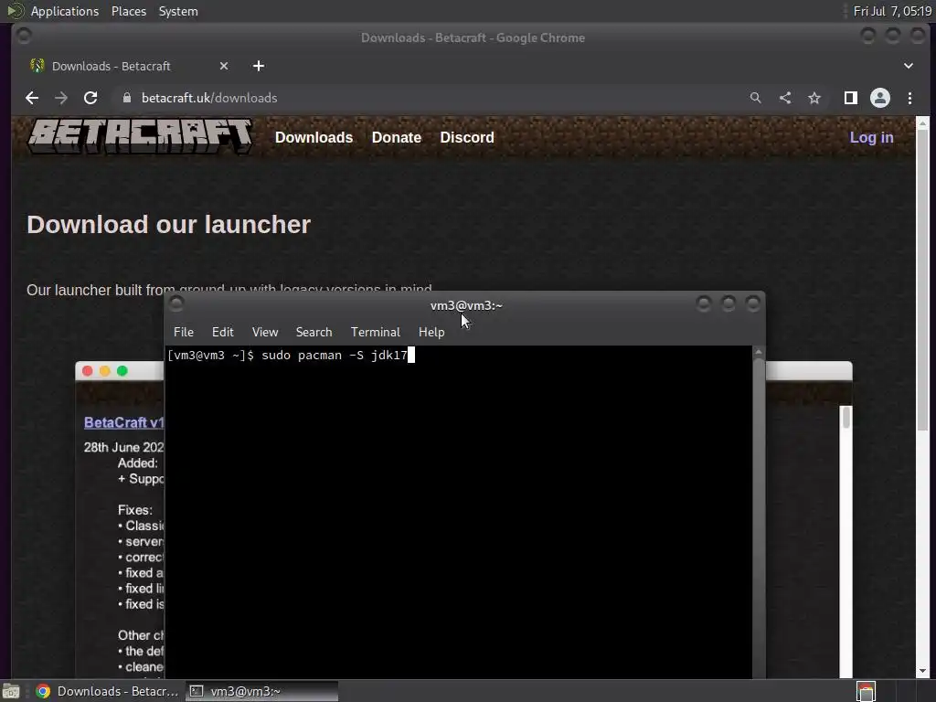The image size is (936, 702).
Task: Click the Betacraft logo
Action: click(141, 136)
